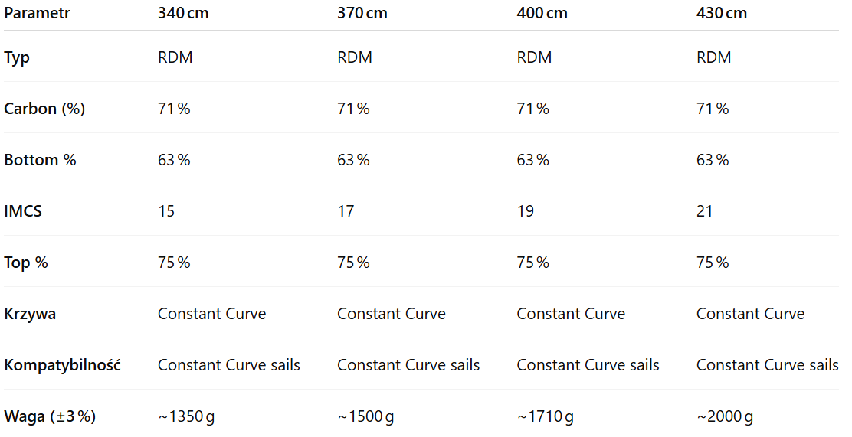
Task: Select the ~1350 g weight cell
Action: click(x=188, y=416)
